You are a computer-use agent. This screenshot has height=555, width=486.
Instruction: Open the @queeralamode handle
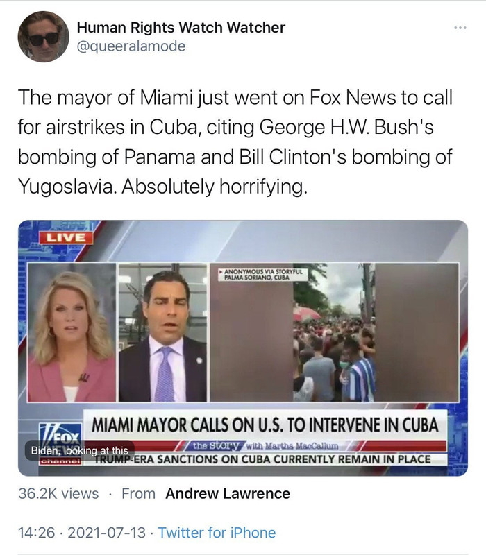[131, 46]
